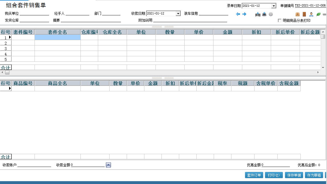327x184 pixels.
Task: Click the 套件订单 button
Action: tap(254, 175)
